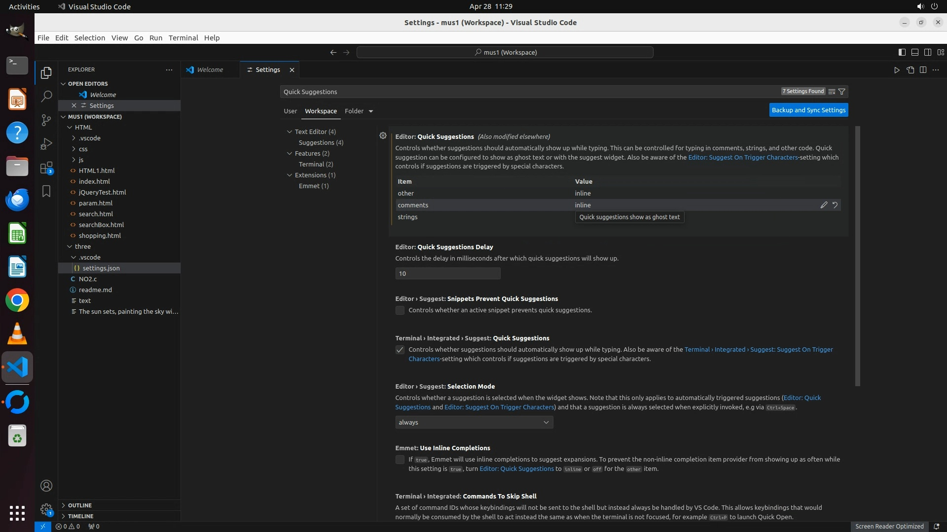Enable Snippets Prevent Quick Suggestions checkbox
This screenshot has width=947, height=532.
coord(400,310)
